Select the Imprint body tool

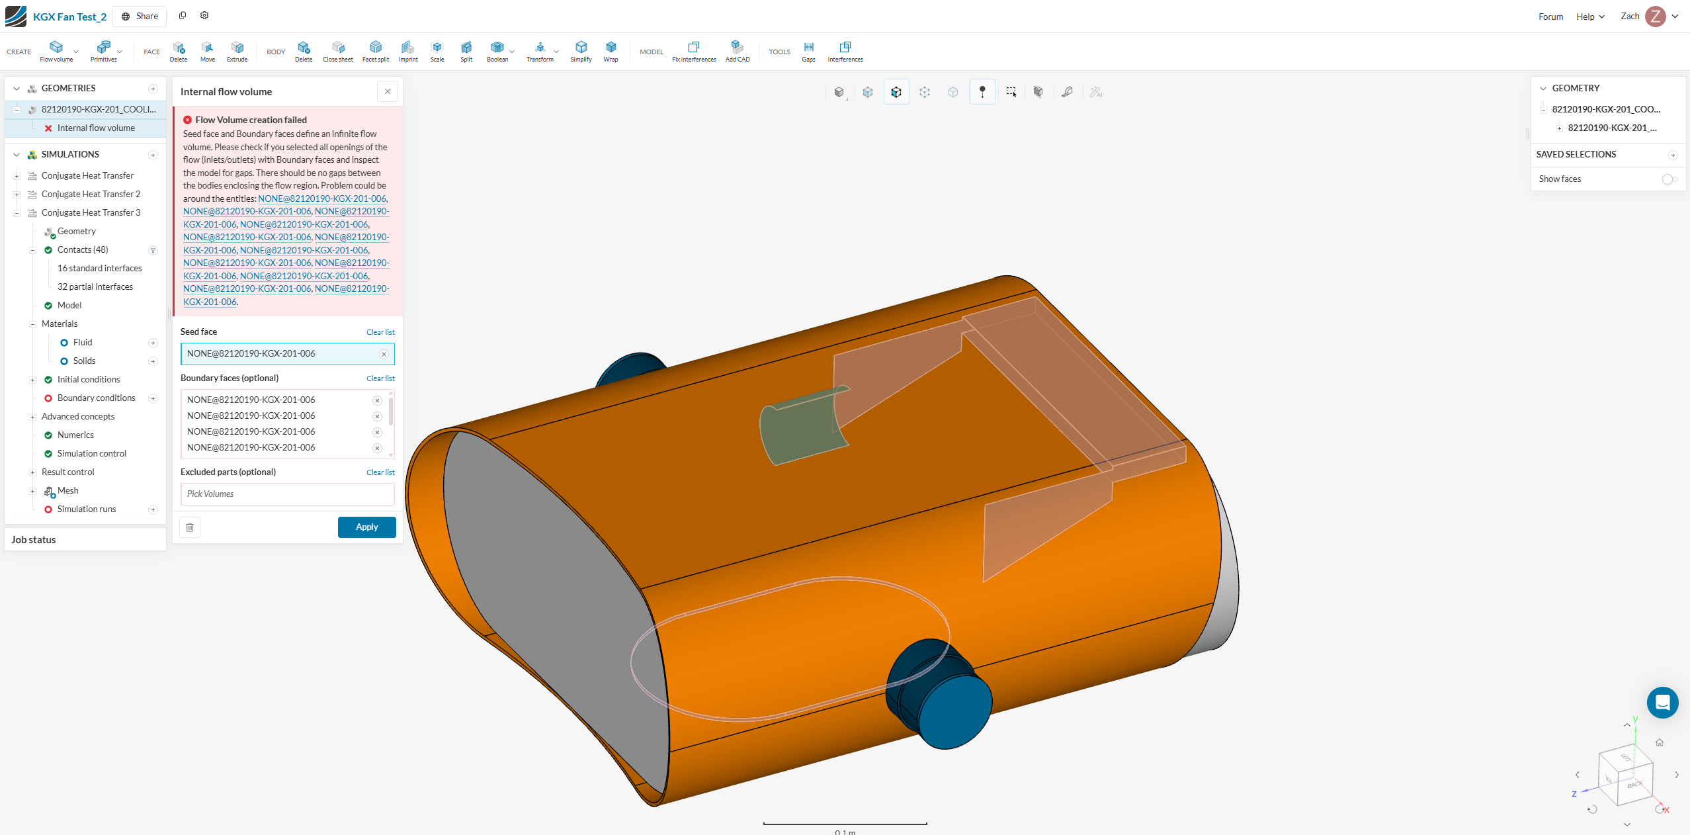pyautogui.click(x=407, y=50)
